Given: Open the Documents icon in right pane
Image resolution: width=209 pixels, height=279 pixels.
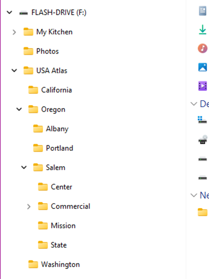Looking at the screenshot, I should pyautogui.click(x=202, y=11).
